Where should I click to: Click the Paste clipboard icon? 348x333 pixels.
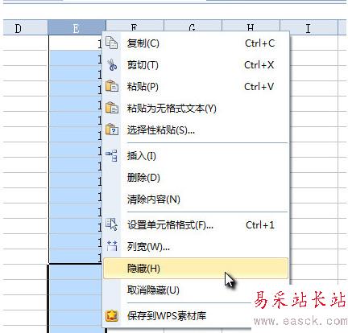click(x=112, y=86)
